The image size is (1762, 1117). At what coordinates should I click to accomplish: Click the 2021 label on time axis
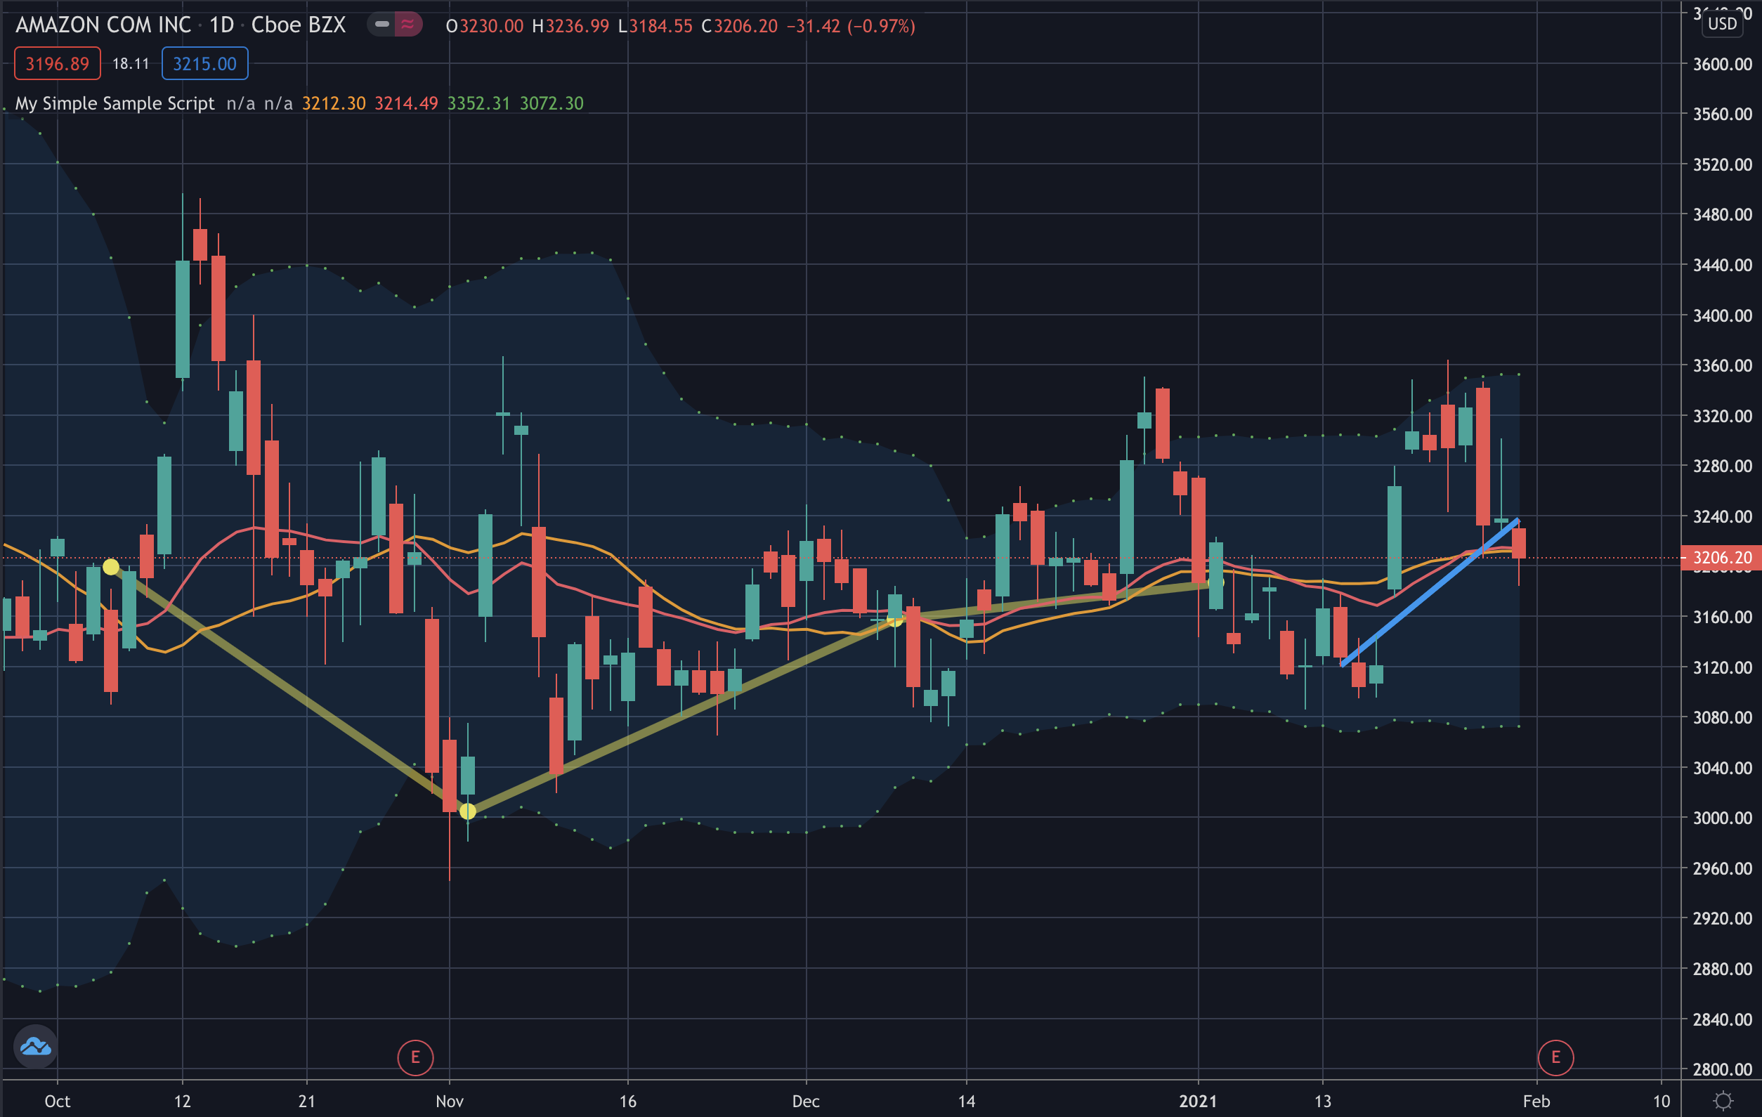pyautogui.click(x=1198, y=1101)
